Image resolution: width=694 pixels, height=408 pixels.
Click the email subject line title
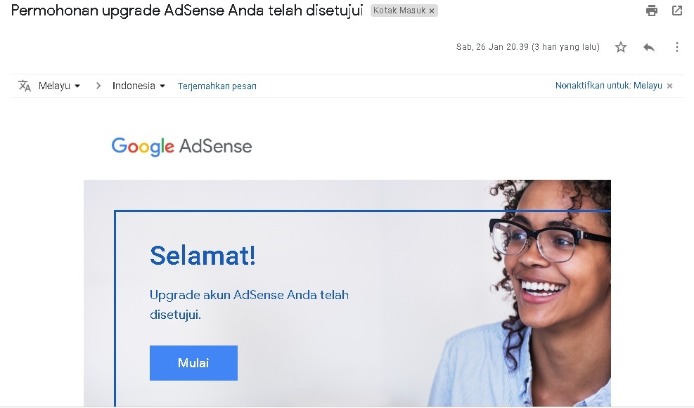click(187, 11)
